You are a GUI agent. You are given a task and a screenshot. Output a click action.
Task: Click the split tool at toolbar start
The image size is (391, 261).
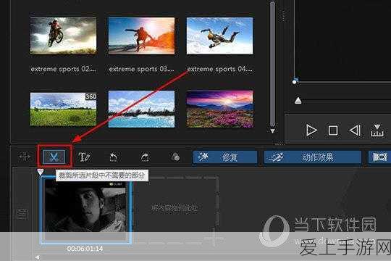[x=25, y=157]
